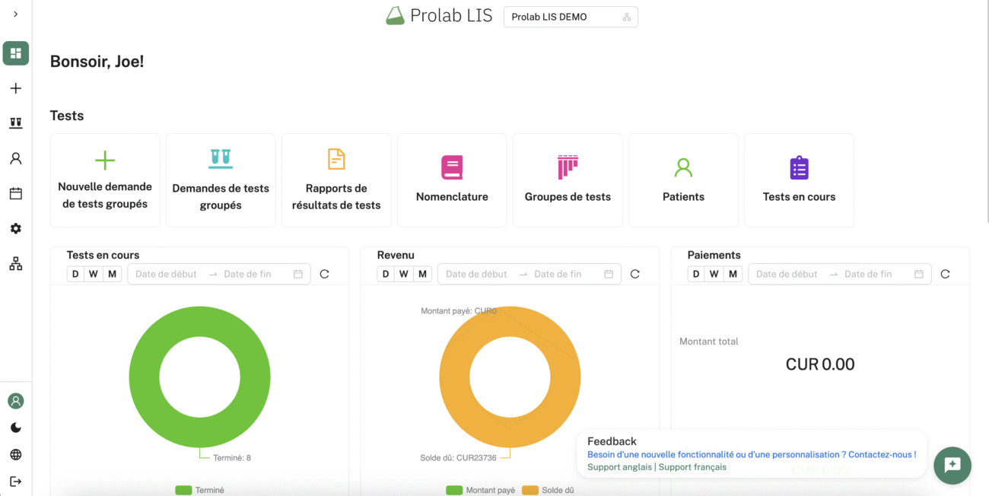This screenshot has height=496, width=989.
Task: Open the Prolab LIS DEMO organization selector
Action: pyautogui.click(x=571, y=17)
